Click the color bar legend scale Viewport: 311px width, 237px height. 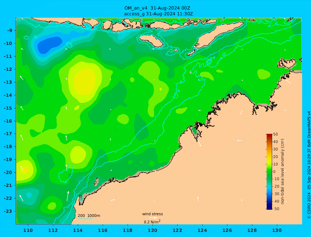(269, 172)
